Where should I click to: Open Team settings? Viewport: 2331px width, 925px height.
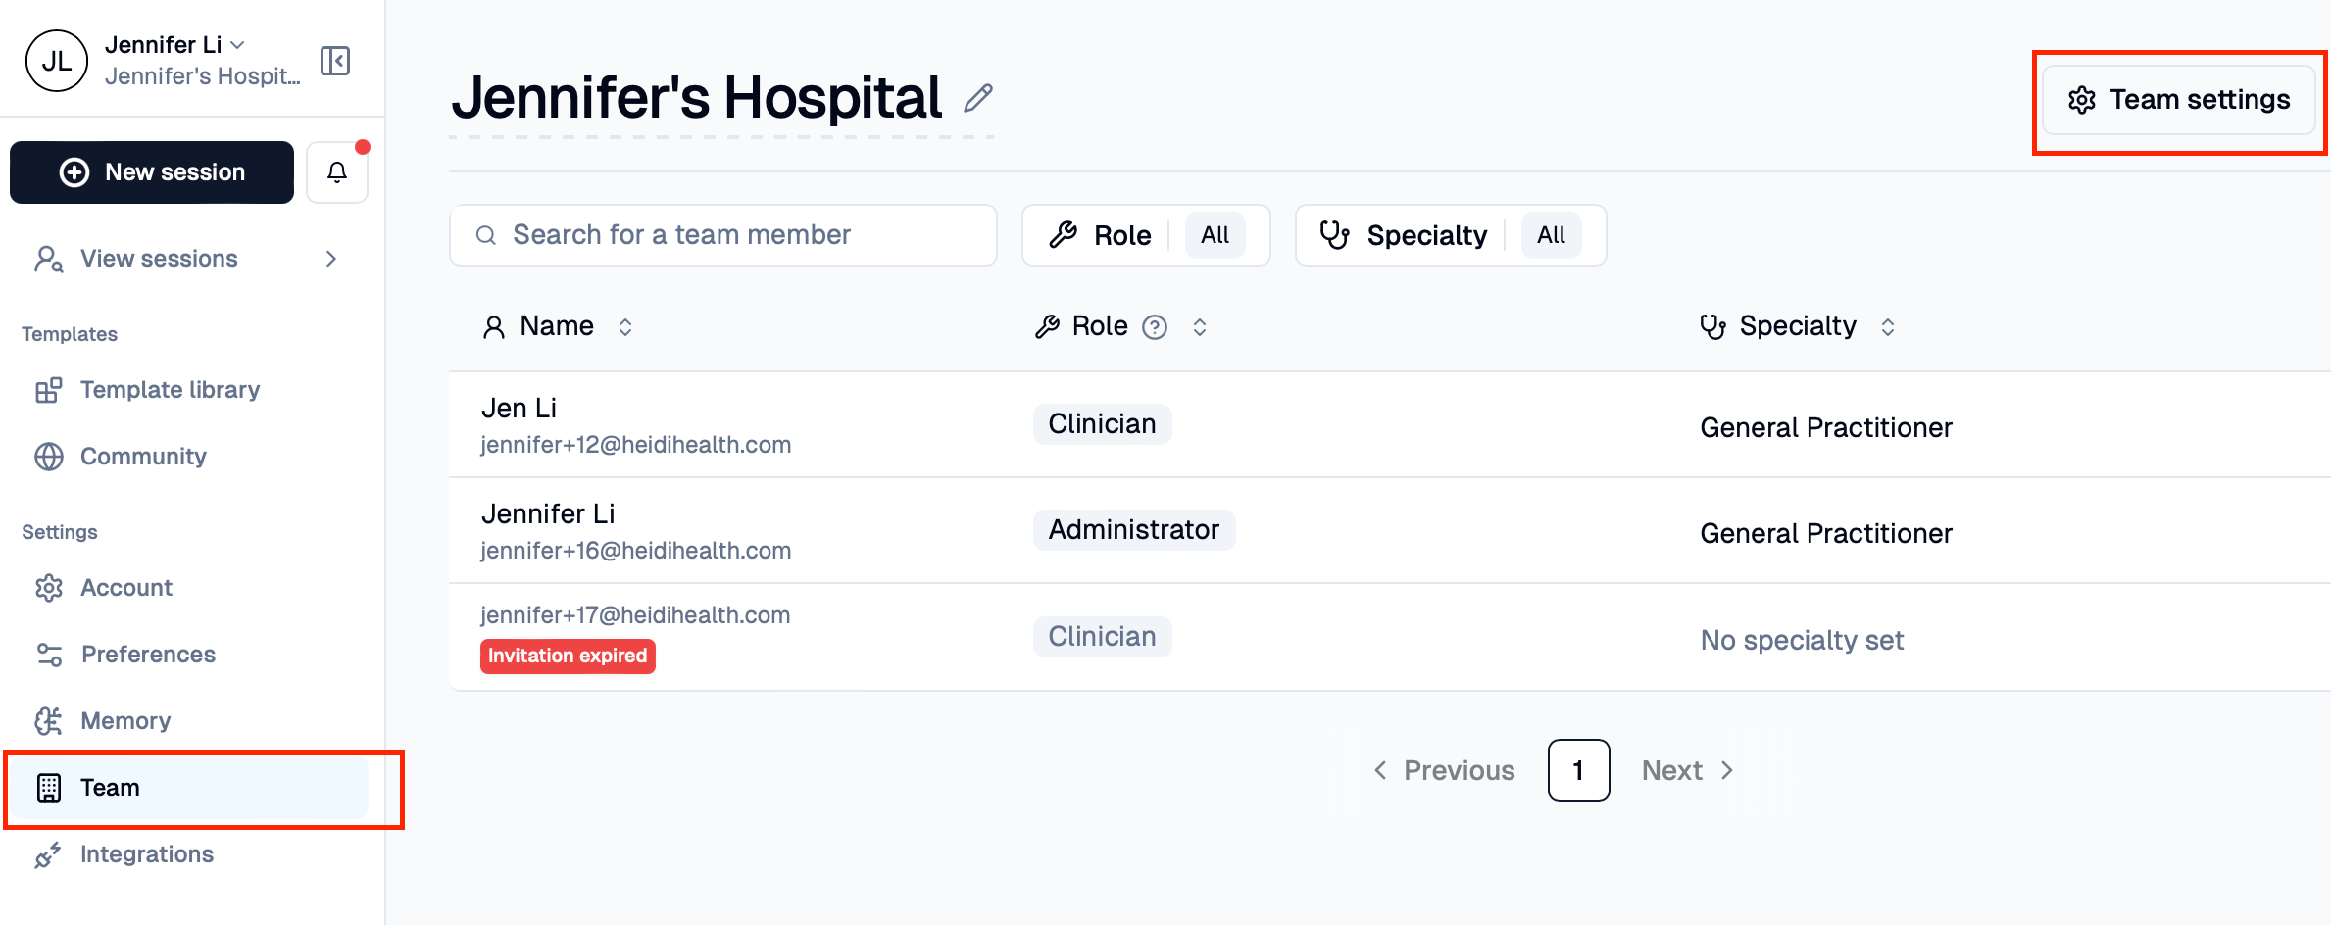(2178, 99)
